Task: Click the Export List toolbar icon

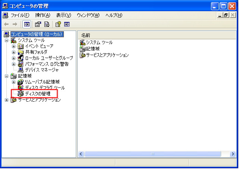Action: click(47, 24)
